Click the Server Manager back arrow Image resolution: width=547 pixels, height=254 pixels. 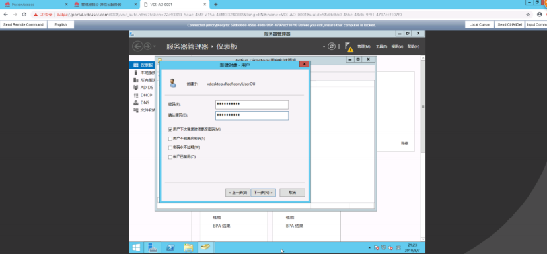pyautogui.click(x=138, y=46)
